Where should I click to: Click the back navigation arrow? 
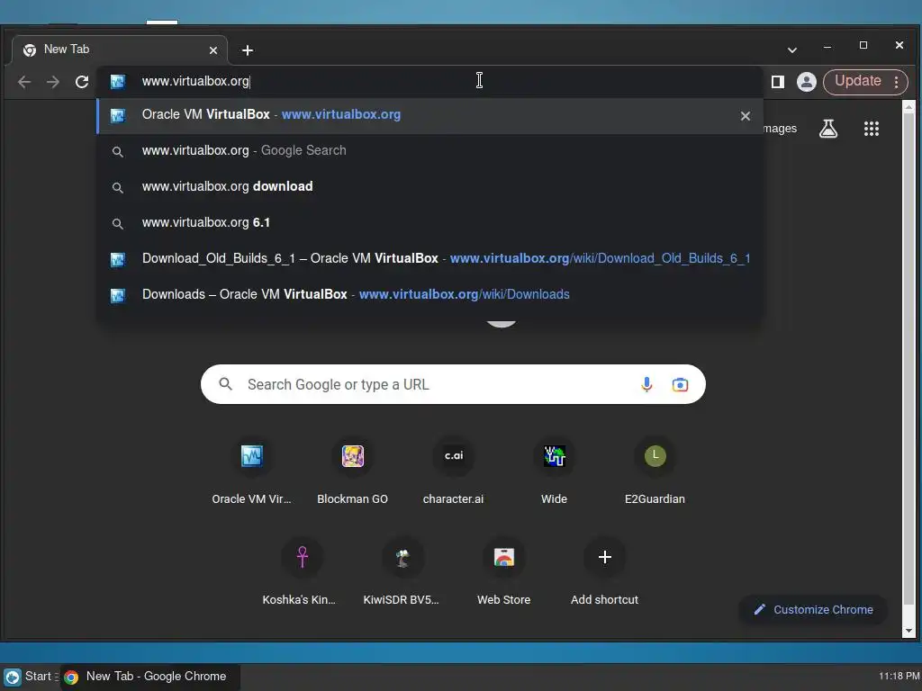coord(24,82)
